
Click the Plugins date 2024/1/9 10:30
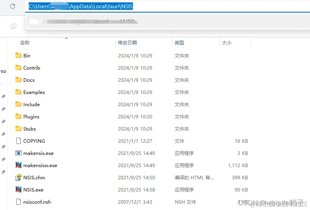point(135,117)
